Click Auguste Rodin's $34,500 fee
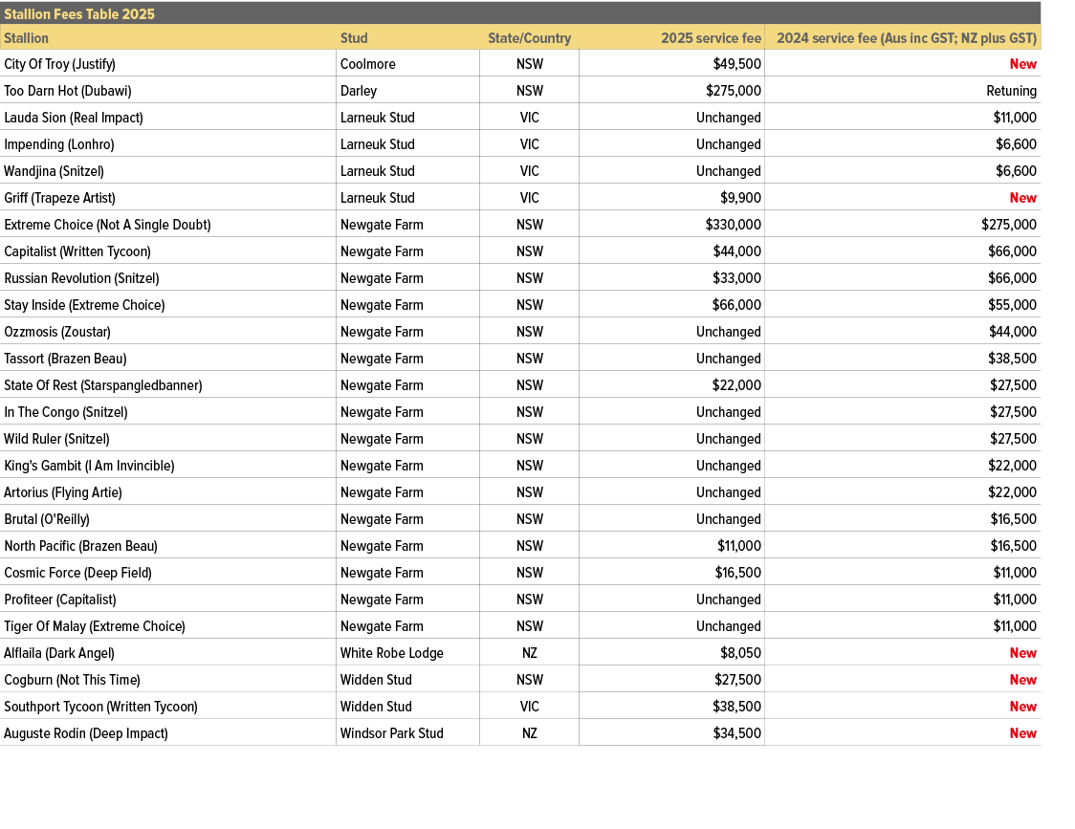 [740, 733]
